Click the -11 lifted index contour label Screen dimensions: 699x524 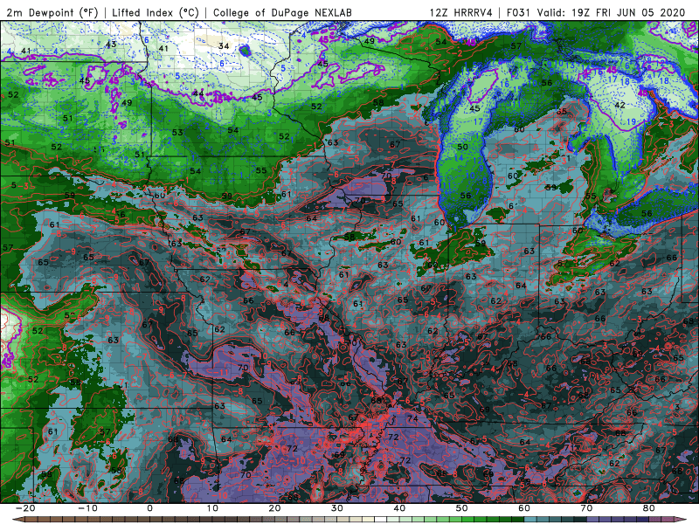[x=221, y=372]
